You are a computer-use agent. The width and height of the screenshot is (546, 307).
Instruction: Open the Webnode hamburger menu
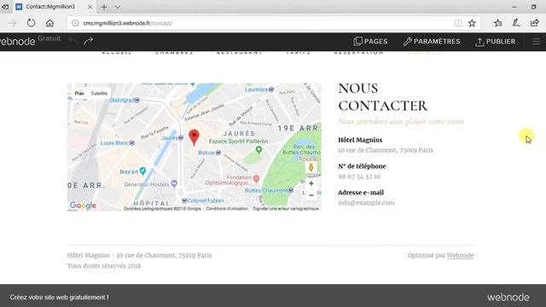click(x=537, y=42)
